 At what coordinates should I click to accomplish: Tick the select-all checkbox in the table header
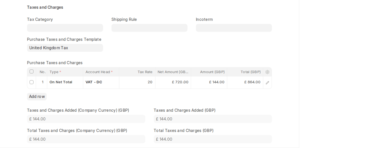32,71
